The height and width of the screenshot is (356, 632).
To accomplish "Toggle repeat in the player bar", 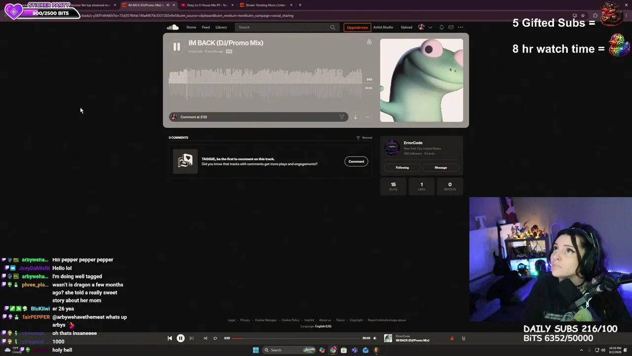I will [215, 338].
